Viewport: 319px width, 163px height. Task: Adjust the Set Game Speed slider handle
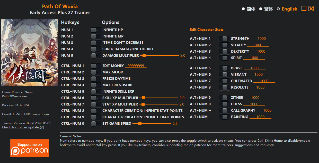pyautogui.click(x=140, y=123)
